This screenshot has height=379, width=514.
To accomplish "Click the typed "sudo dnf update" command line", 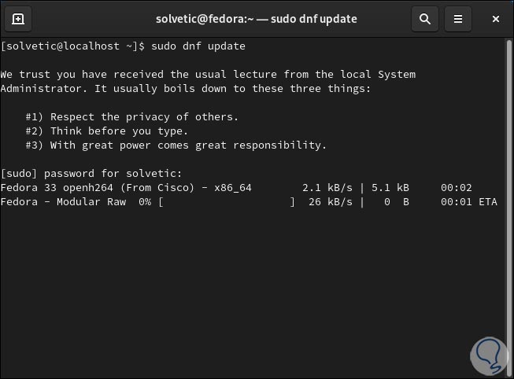I will coord(186,46).
